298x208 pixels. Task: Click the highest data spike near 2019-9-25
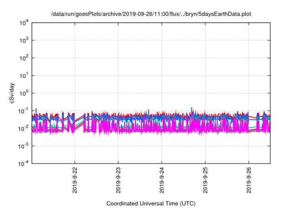coord(191,108)
